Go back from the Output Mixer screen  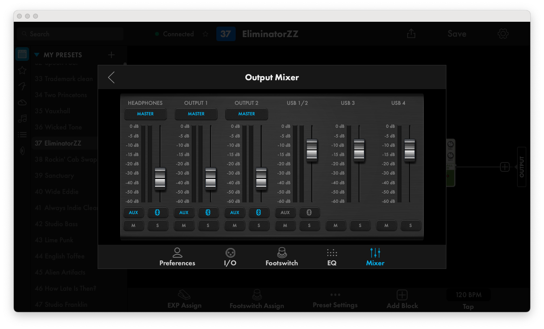111,77
